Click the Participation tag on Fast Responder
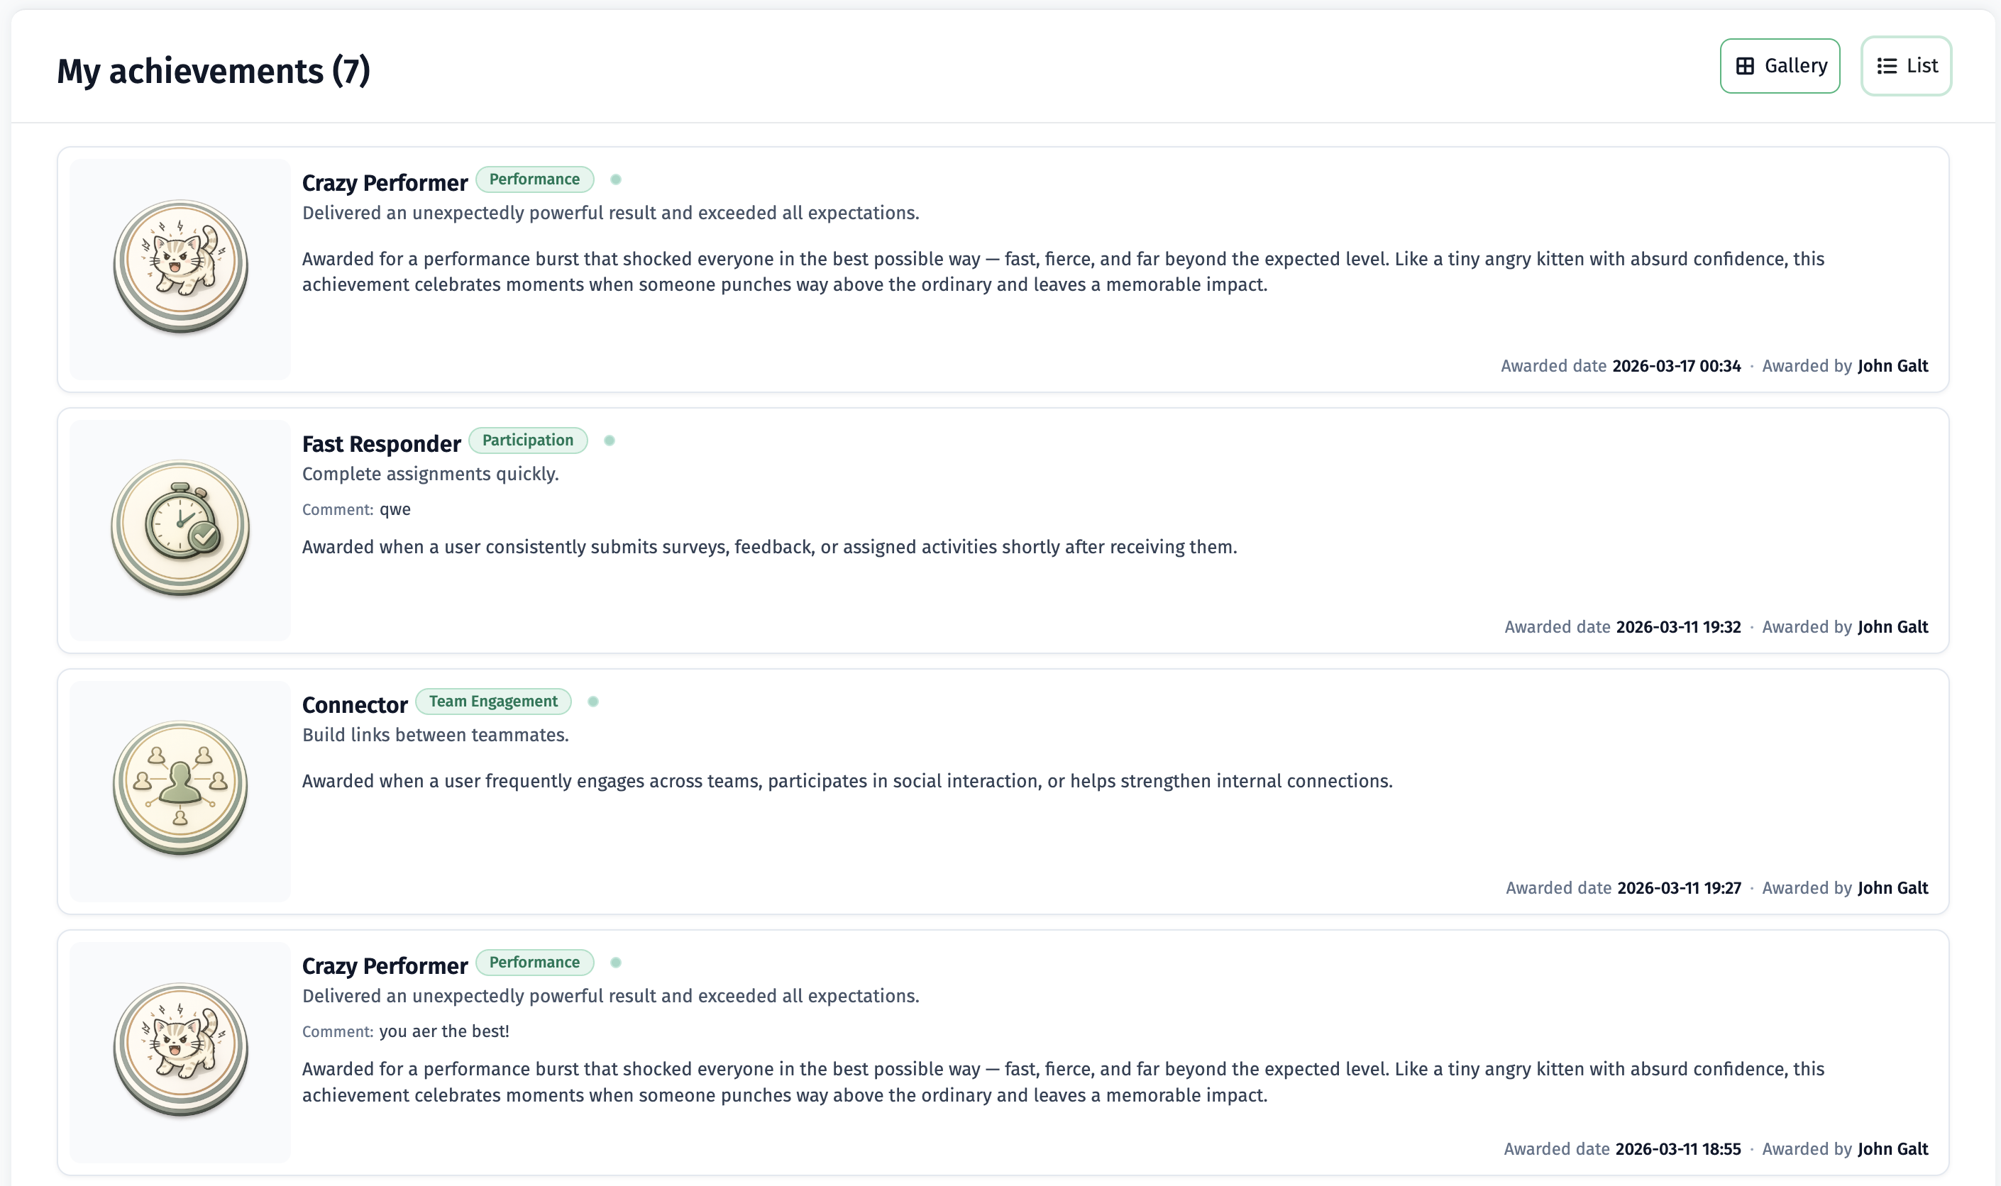Screen dimensions: 2001x1186 (x=528, y=440)
